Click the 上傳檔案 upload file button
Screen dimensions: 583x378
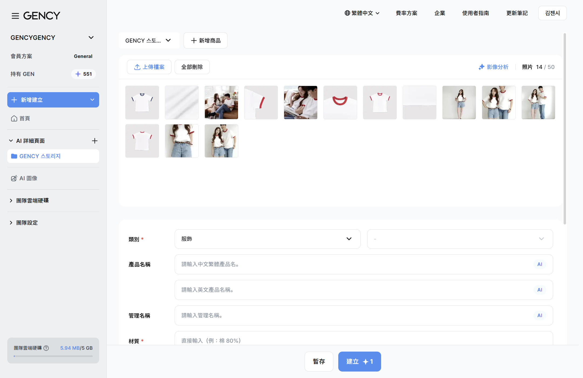tap(149, 67)
